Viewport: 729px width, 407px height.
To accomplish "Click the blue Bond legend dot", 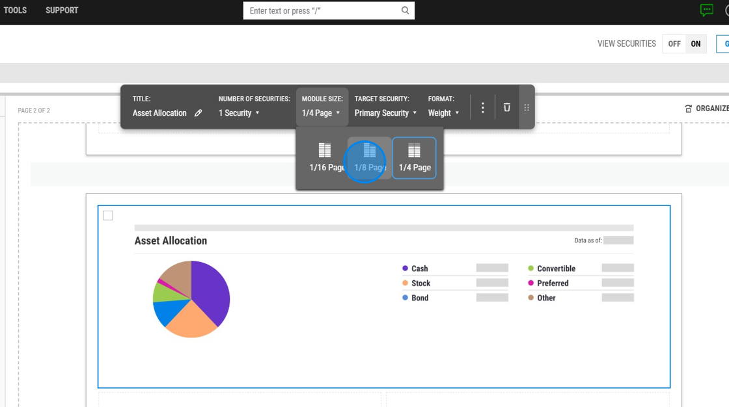I will pos(405,298).
